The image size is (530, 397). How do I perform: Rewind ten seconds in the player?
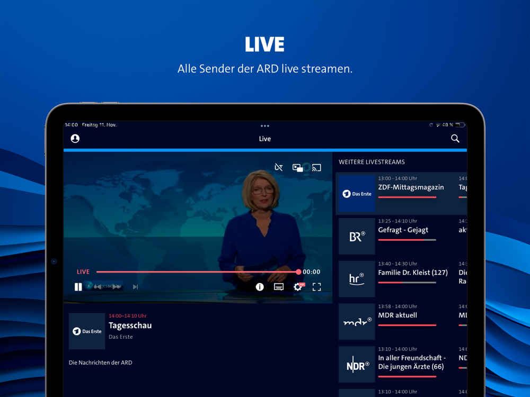click(x=98, y=286)
